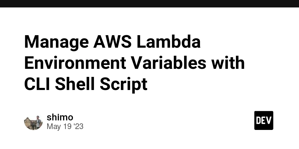Click the AWS text in title
The height and width of the screenshot is (149, 299).
coord(112,42)
